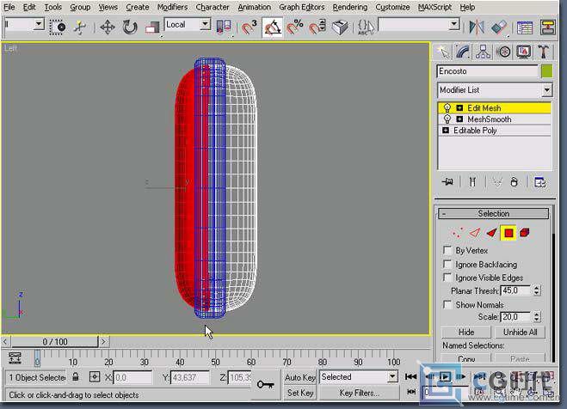Select the Scale tool
This screenshot has width=567, height=409.
(152, 27)
